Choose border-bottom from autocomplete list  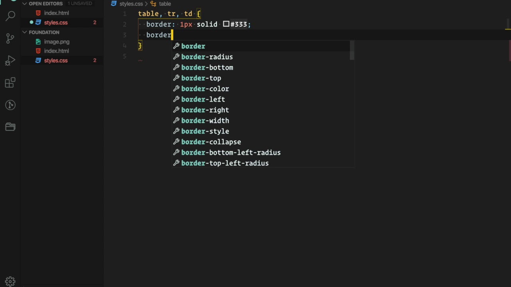(263, 67)
